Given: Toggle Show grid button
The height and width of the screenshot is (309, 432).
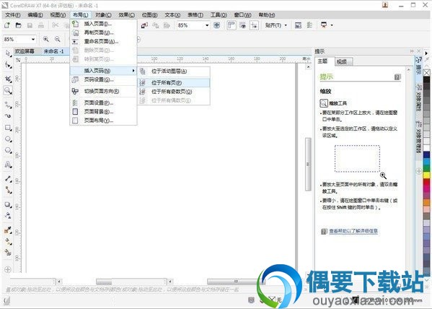Looking at the screenshot, I should tap(242, 25).
